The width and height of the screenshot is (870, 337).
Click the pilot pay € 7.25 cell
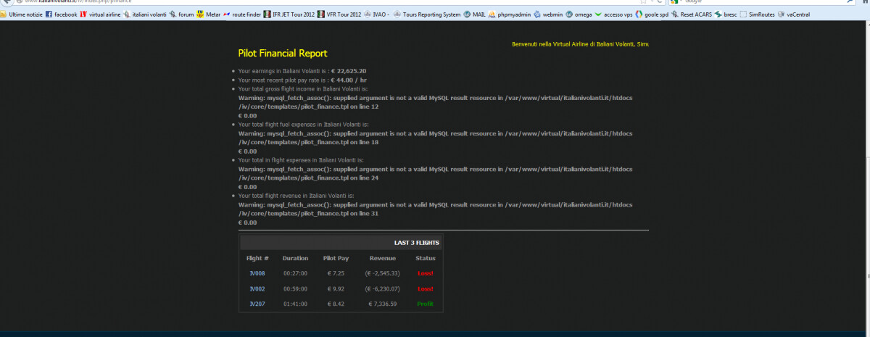coord(336,273)
